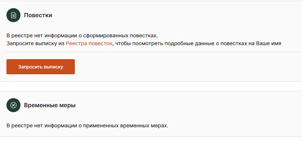
Task: Click empty space right of Запросить выписку button
Action: tap(187, 67)
